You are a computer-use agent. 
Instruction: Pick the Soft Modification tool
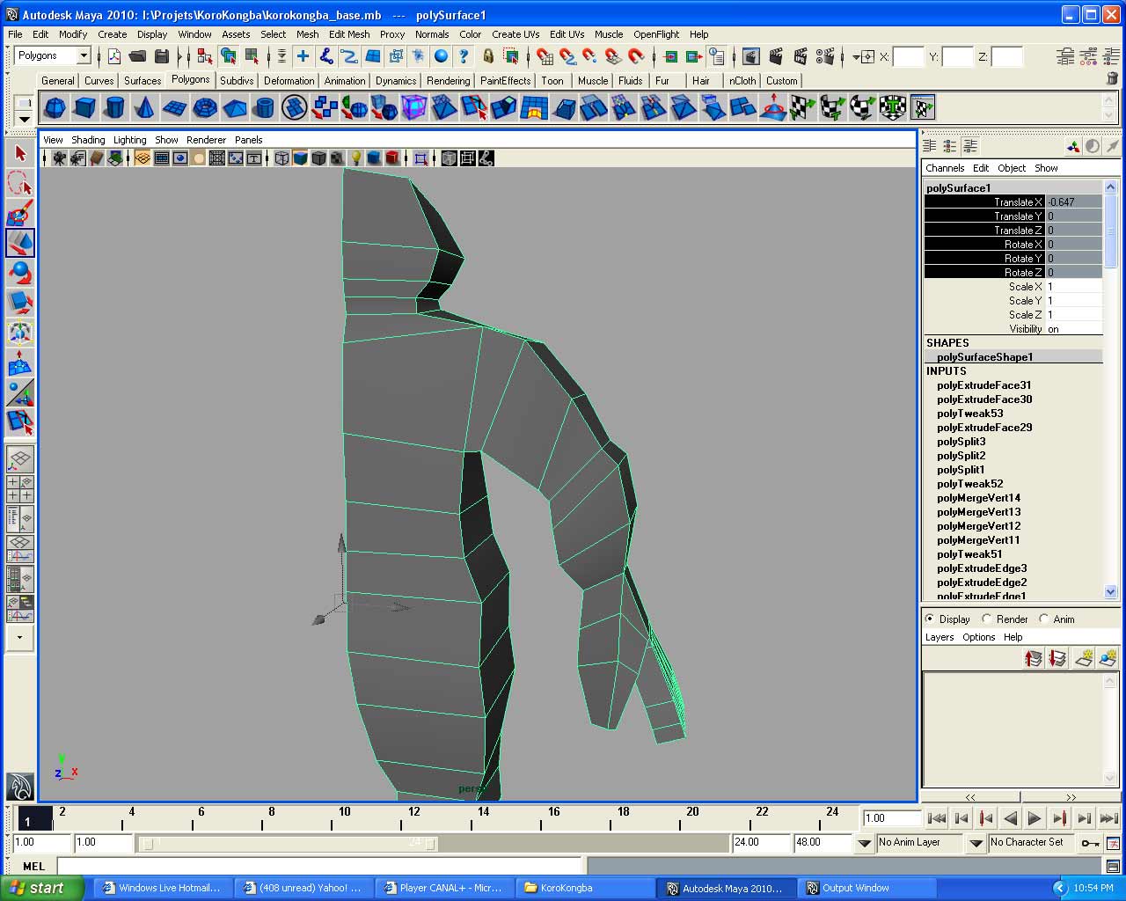[x=20, y=363]
